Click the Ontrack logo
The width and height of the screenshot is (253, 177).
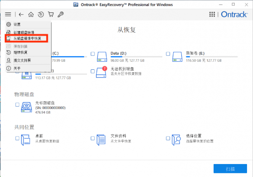click(x=234, y=14)
